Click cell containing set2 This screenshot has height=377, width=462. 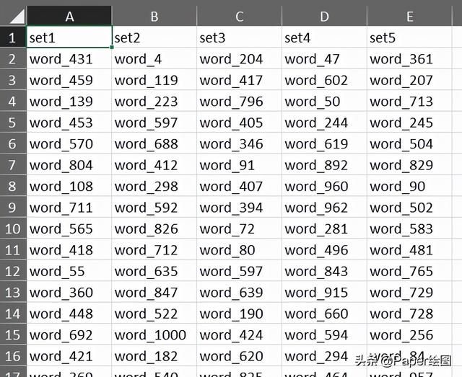tap(154, 37)
